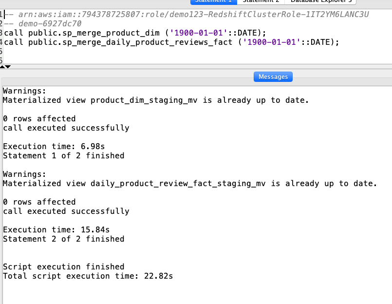Image resolution: width=392 pixels, height=304 pixels.
Task: Switch to the Statement 1 tab
Action: [213, 1]
